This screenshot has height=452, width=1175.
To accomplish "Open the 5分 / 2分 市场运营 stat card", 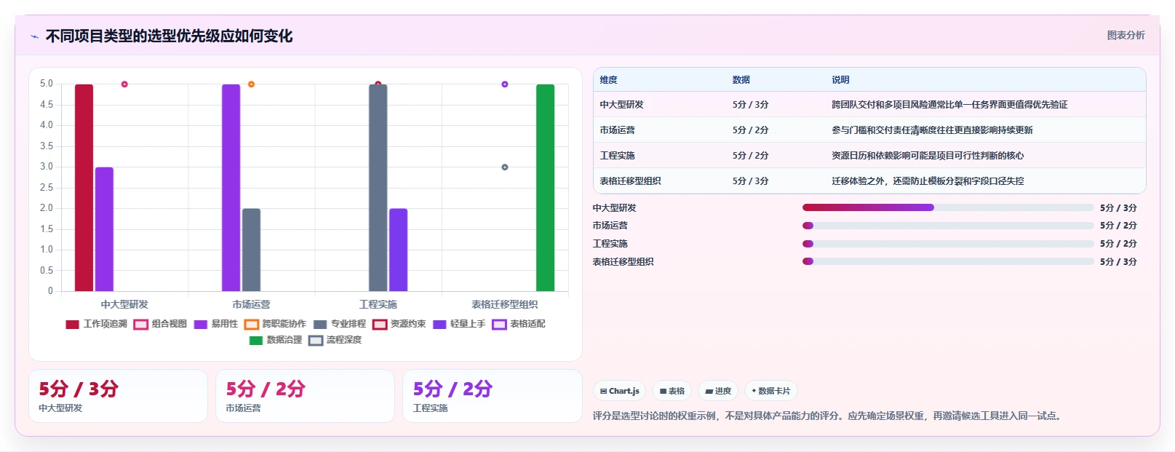I will pos(305,396).
